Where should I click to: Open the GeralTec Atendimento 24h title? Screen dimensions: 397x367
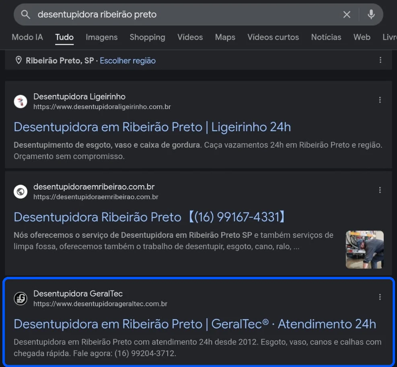(x=195, y=324)
